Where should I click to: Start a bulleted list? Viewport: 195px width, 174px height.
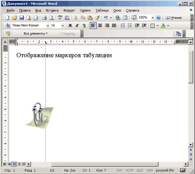[130, 25]
